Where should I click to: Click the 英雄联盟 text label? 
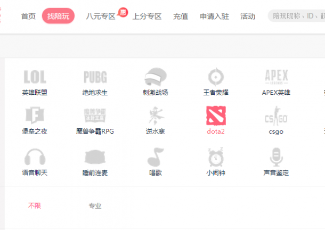35,93
